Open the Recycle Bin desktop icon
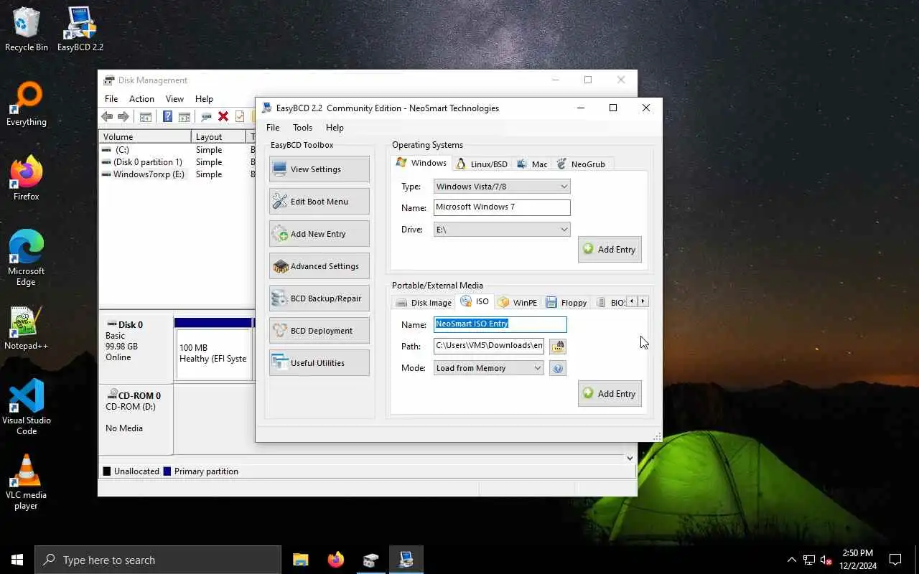 (x=27, y=29)
